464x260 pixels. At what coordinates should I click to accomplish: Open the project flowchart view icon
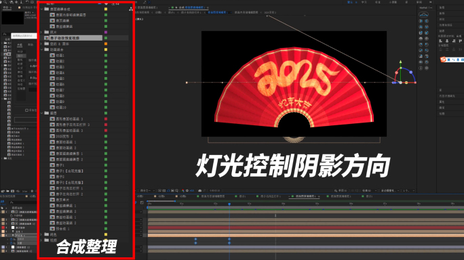click(130, 9)
